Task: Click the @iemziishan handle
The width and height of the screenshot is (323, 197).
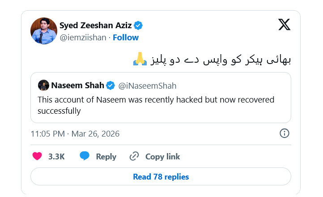Action: point(83,38)
